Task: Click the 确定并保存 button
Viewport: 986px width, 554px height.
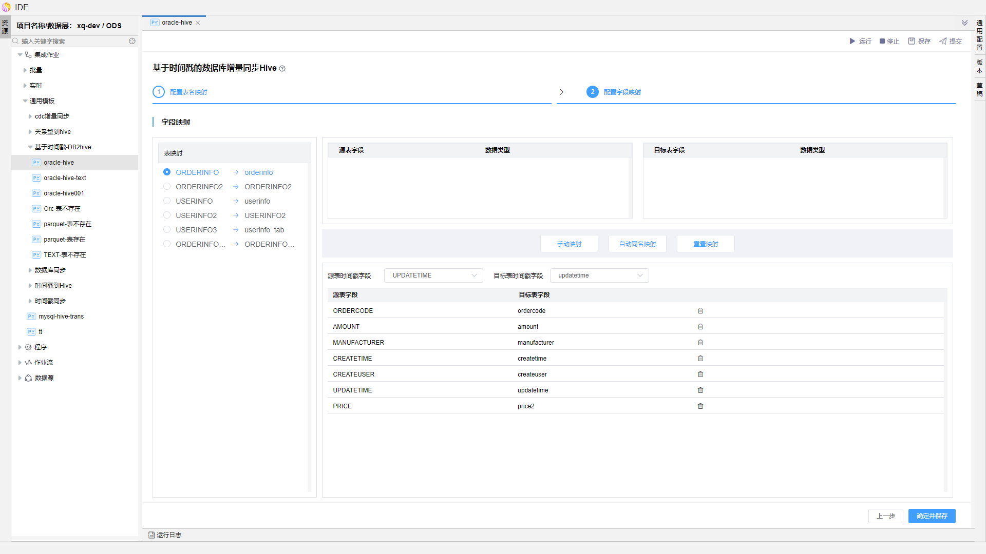Action: click(x=932, y=516)
